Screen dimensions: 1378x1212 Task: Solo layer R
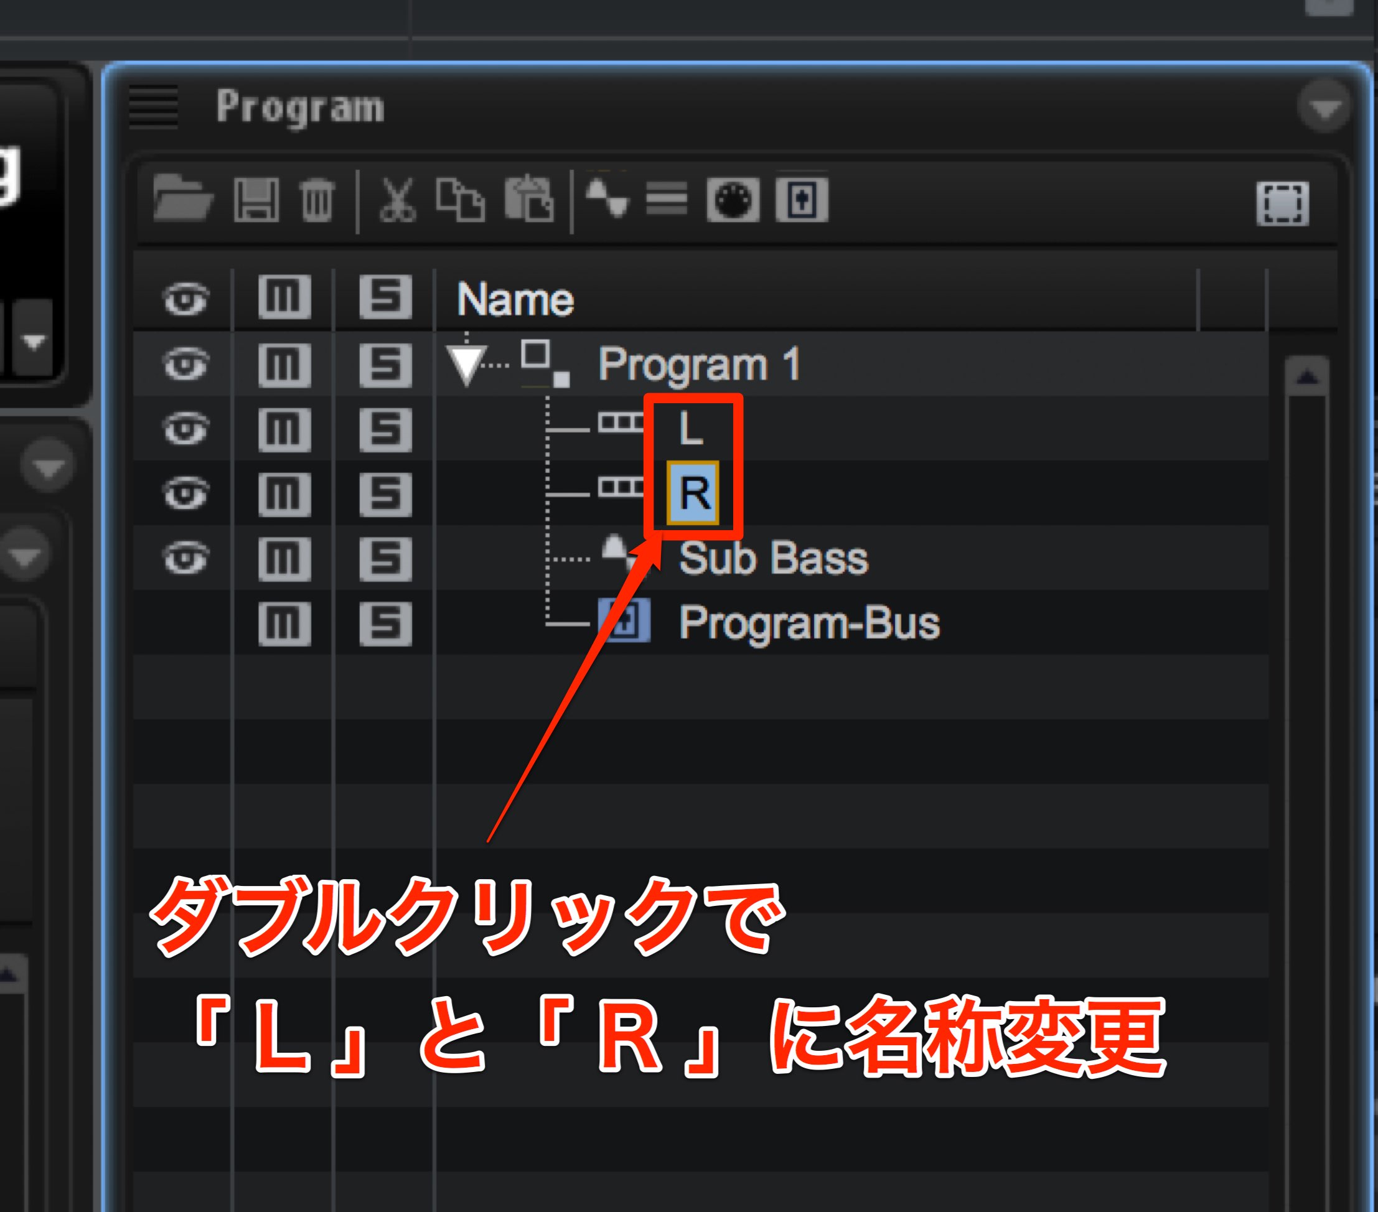385,494
